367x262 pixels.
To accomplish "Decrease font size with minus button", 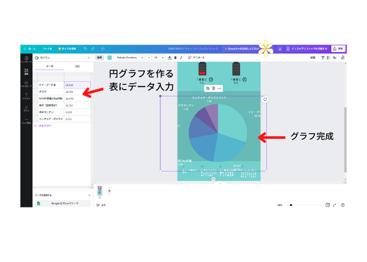I will (149, 58).
